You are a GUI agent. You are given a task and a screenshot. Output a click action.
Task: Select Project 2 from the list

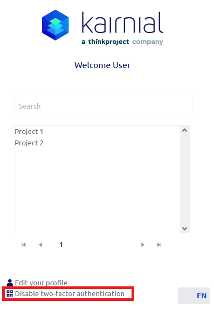pos(29,143)
